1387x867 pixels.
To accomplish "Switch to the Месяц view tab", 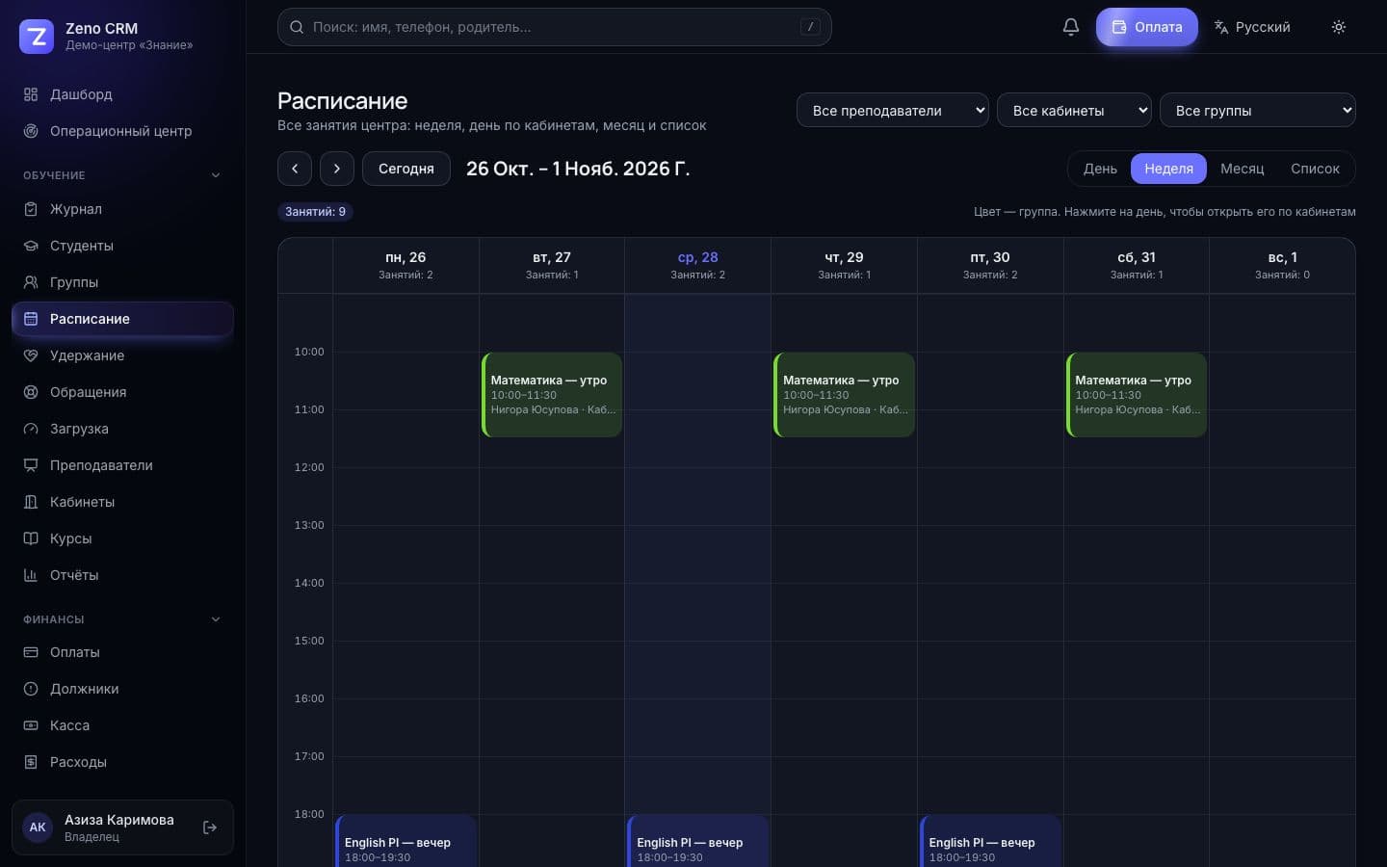I will (x=1242, y=169).
